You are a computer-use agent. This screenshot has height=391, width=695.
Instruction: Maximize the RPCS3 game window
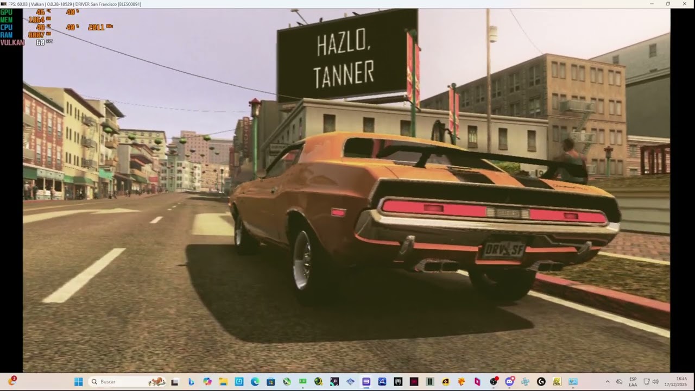(668, 4)
